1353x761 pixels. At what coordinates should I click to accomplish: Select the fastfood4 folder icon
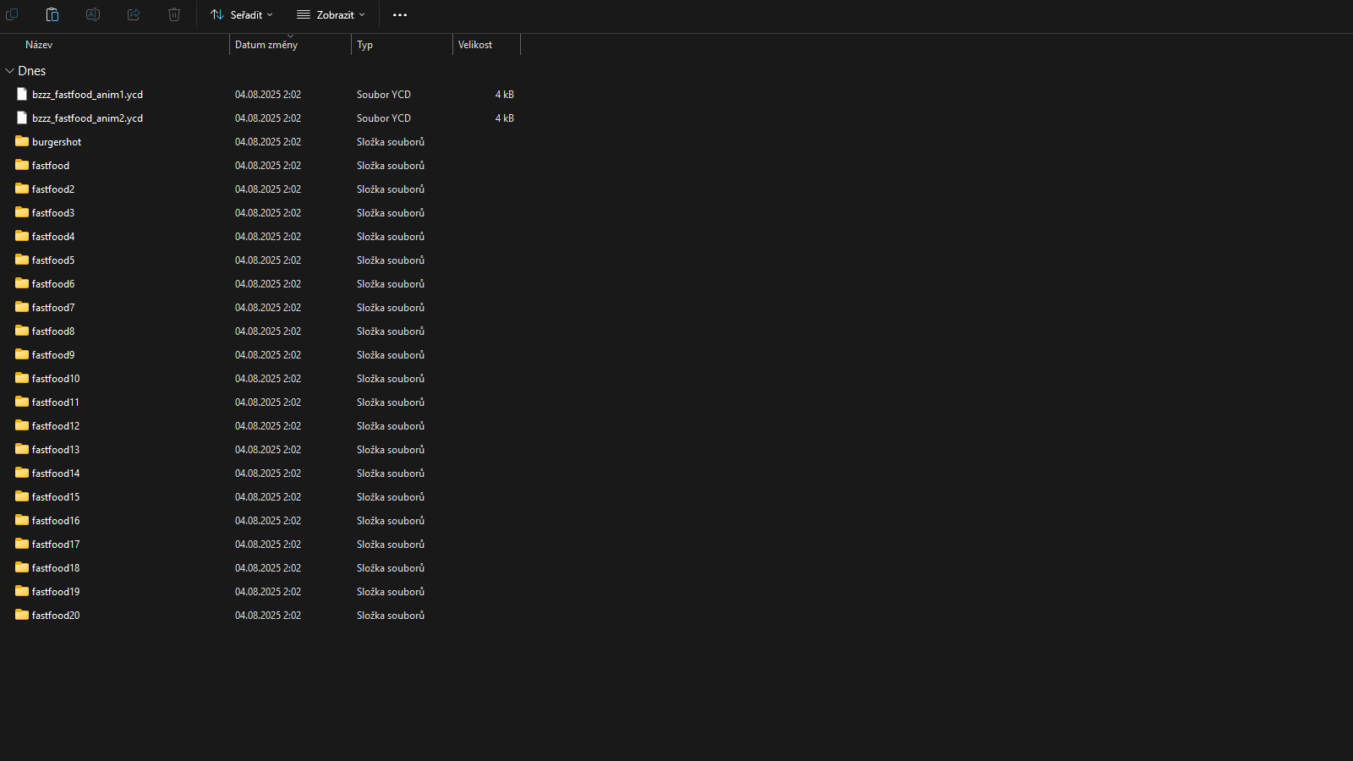pyautogui.click(x=22, y=236)
